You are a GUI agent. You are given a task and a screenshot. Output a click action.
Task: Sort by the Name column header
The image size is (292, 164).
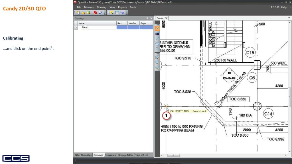(97, 23)
